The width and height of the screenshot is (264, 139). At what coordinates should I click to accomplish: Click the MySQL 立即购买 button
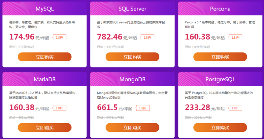(45, 57)
